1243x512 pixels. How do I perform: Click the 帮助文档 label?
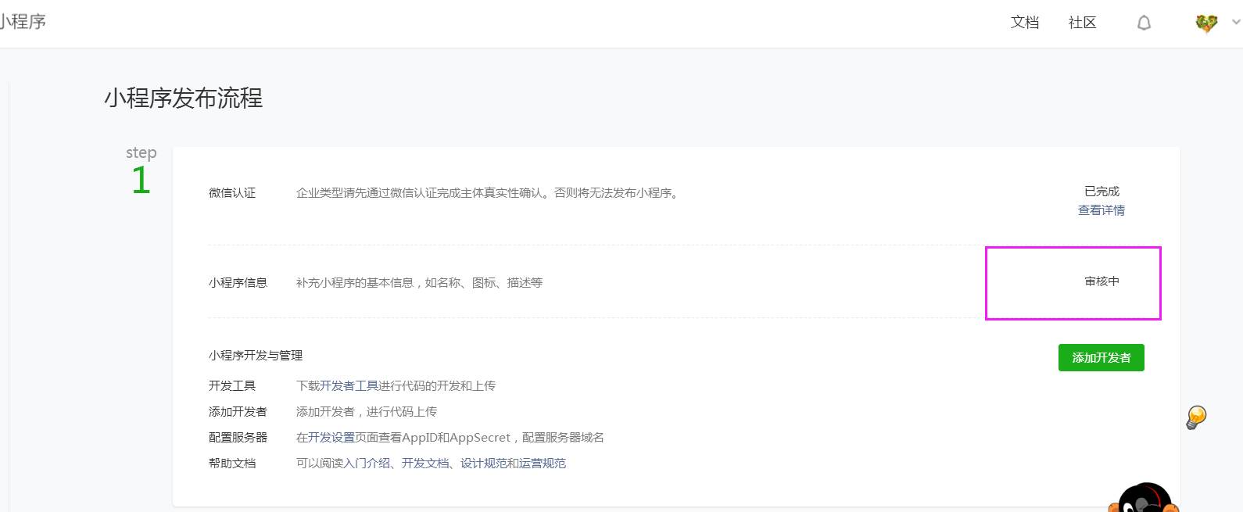pyautogui.click(x=232, y=464)
